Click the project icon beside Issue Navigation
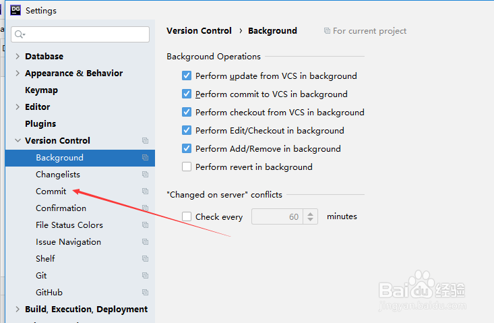 [x=145, y=242]
